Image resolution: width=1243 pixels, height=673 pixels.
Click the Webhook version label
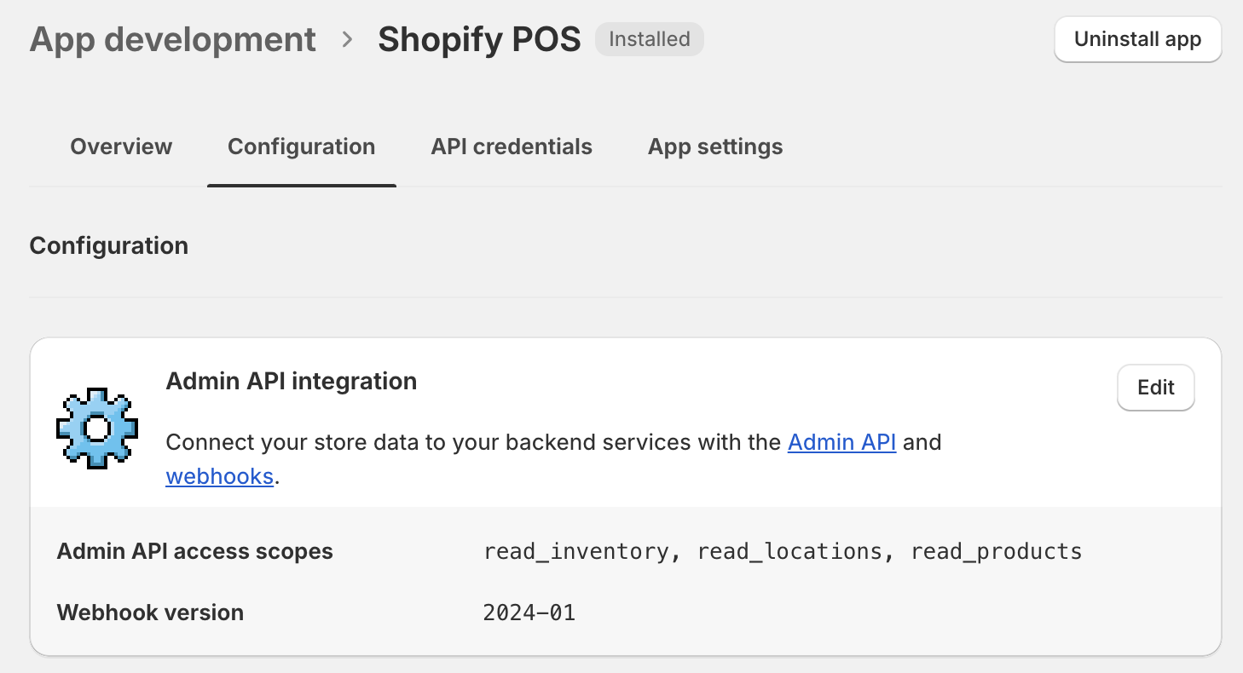pos(150,612)
